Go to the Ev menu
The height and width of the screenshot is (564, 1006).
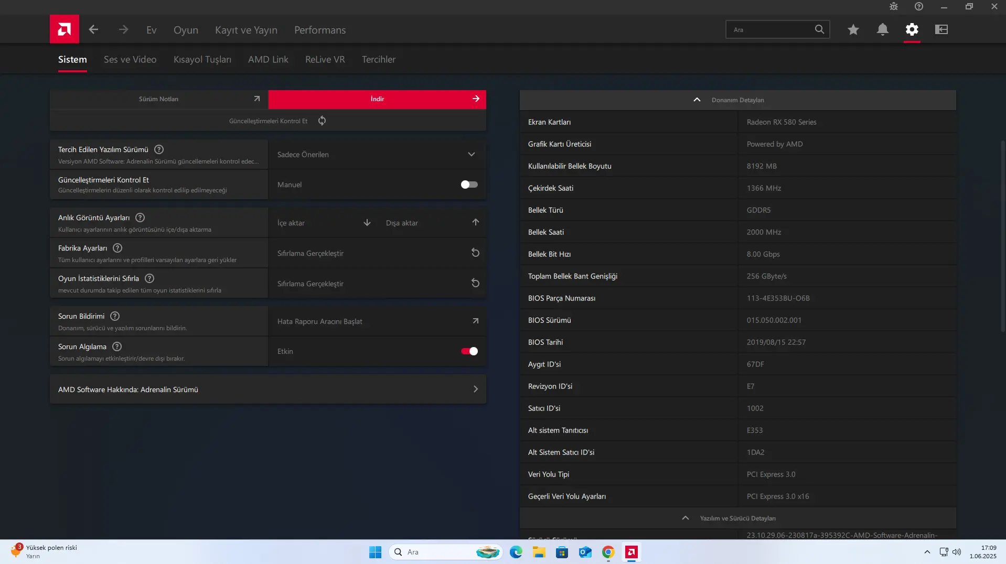coord(152,30)
